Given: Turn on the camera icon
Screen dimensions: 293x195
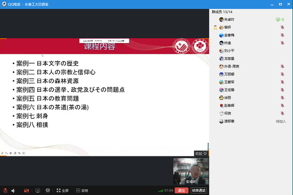Looking at the screenshot, I should click(x=26, y=191).
